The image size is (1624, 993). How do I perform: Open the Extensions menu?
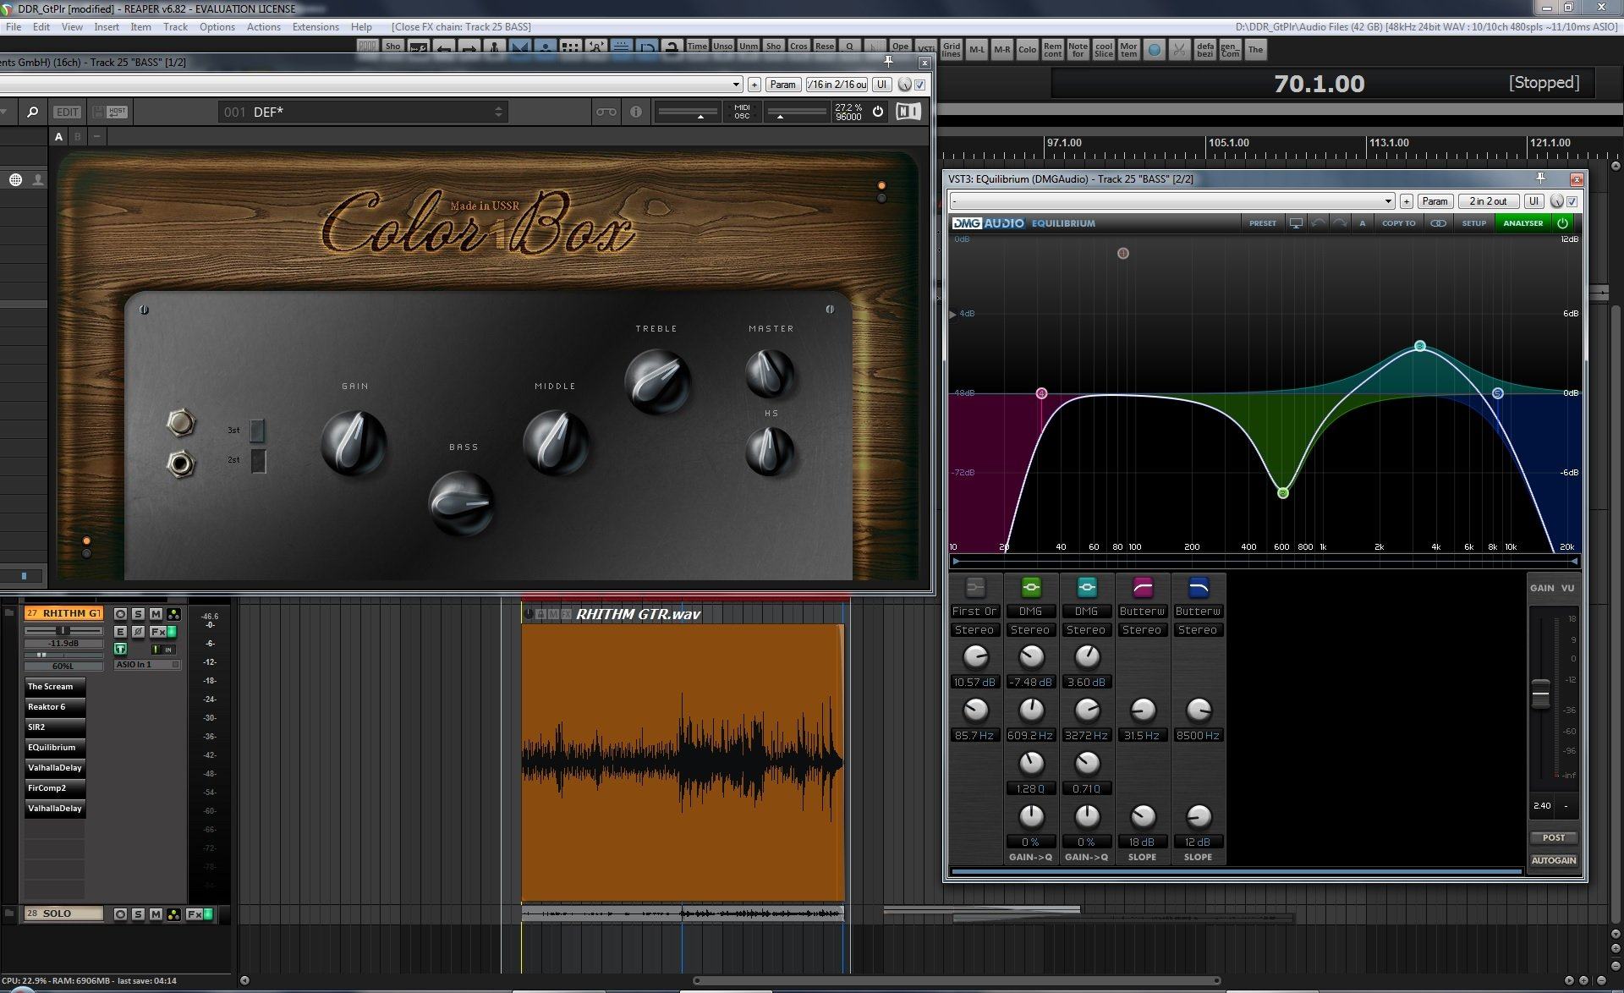tap(315, 27)
